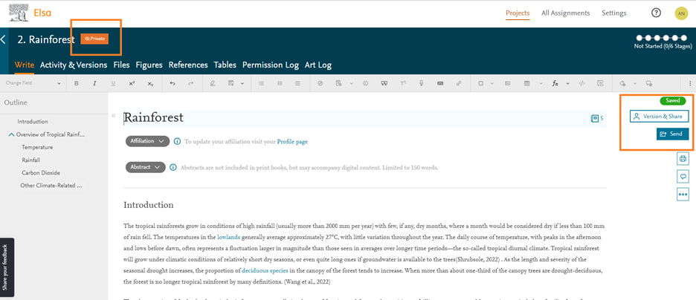696x300 pixels.
Task: Click the Bold formatting icon
Action: pos(77,83)
